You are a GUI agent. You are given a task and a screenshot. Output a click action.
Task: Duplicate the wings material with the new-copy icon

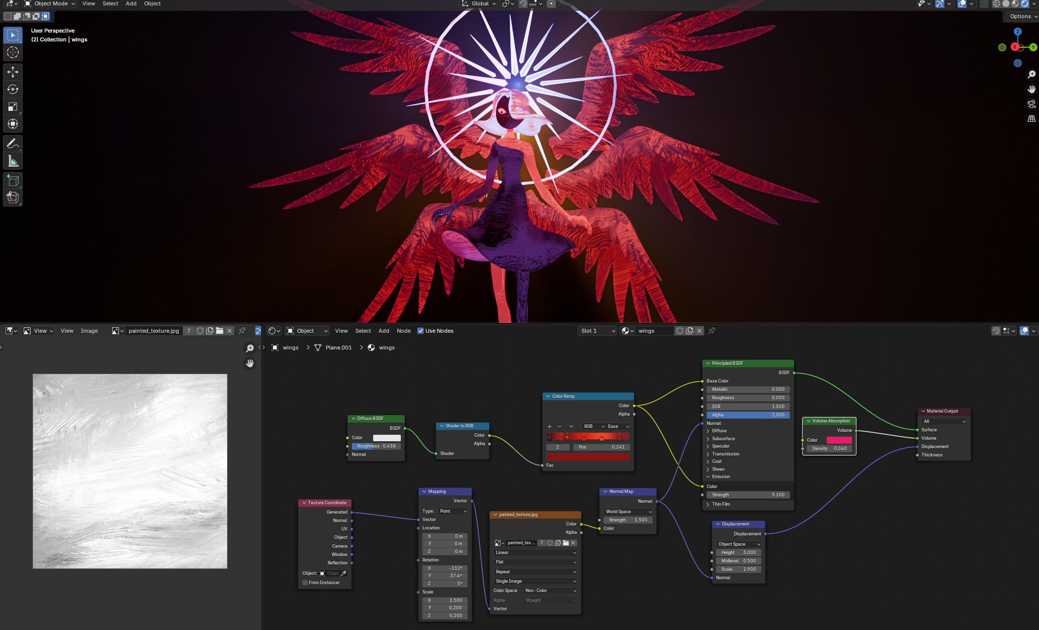pos(690,331)
